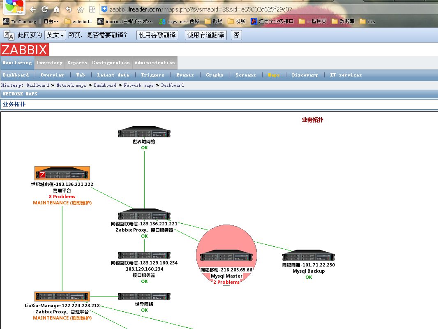The image size is (438, 329).
Task: Open the iis bookmark folder
Action: click(367, 21)
